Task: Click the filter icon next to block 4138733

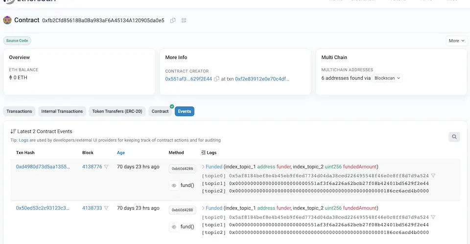Action: pos(106,208)
